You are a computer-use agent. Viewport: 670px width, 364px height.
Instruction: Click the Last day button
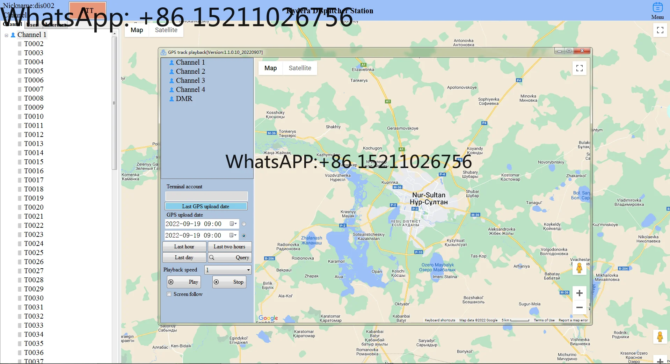184,257
